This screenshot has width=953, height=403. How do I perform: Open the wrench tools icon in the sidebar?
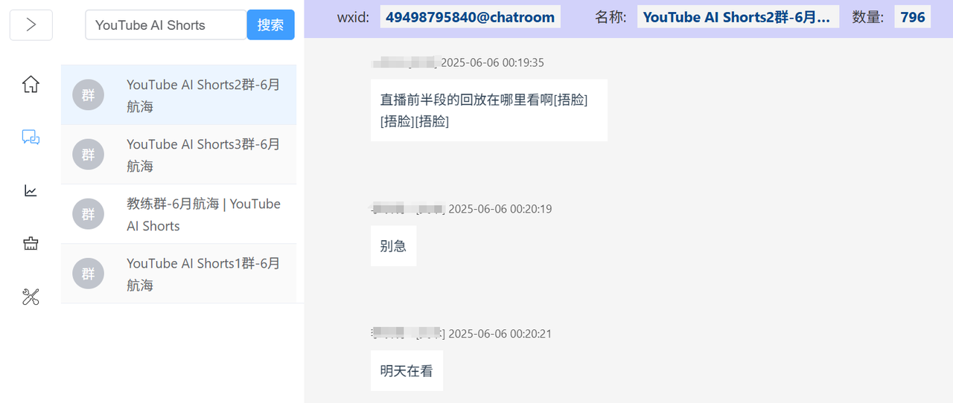(x=31, y=297)
